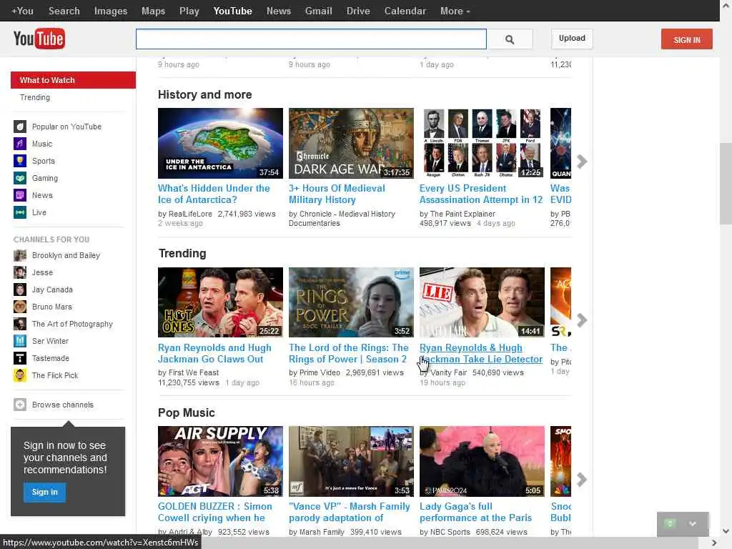The height and width of the screenshot is (549, 732).
Task: Open Lady Gaga's full performance title link
Action: point(475,512)
